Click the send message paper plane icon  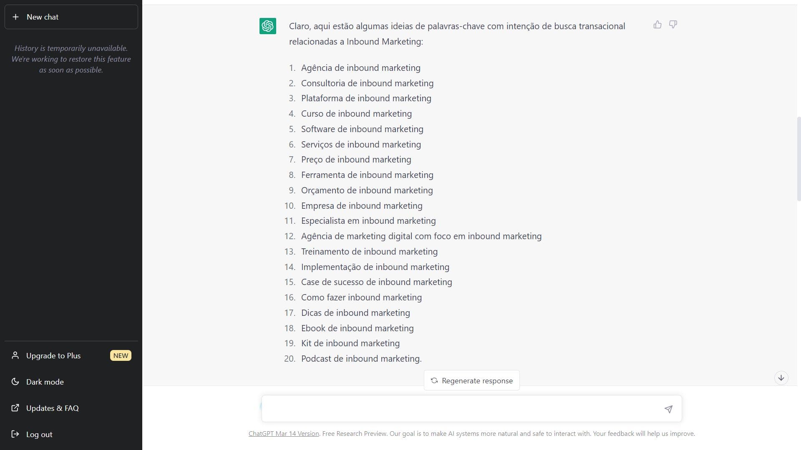668,409
